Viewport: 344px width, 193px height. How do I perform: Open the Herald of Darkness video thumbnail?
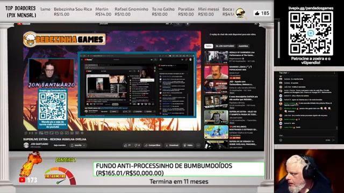[x=216, y=57]
